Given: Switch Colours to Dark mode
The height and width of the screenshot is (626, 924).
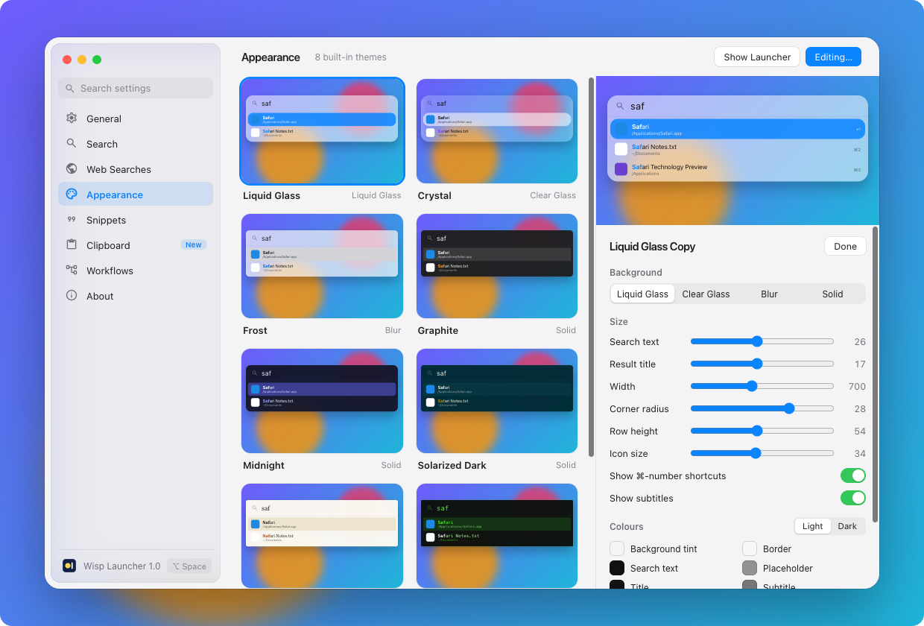Looking at the screenshot, I should pos(847,526).
